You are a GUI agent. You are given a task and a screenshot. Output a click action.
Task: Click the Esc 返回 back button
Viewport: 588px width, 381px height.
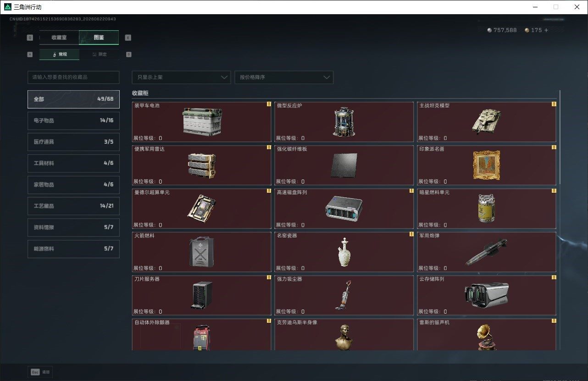pyautogui.click(x=40, y=372)
